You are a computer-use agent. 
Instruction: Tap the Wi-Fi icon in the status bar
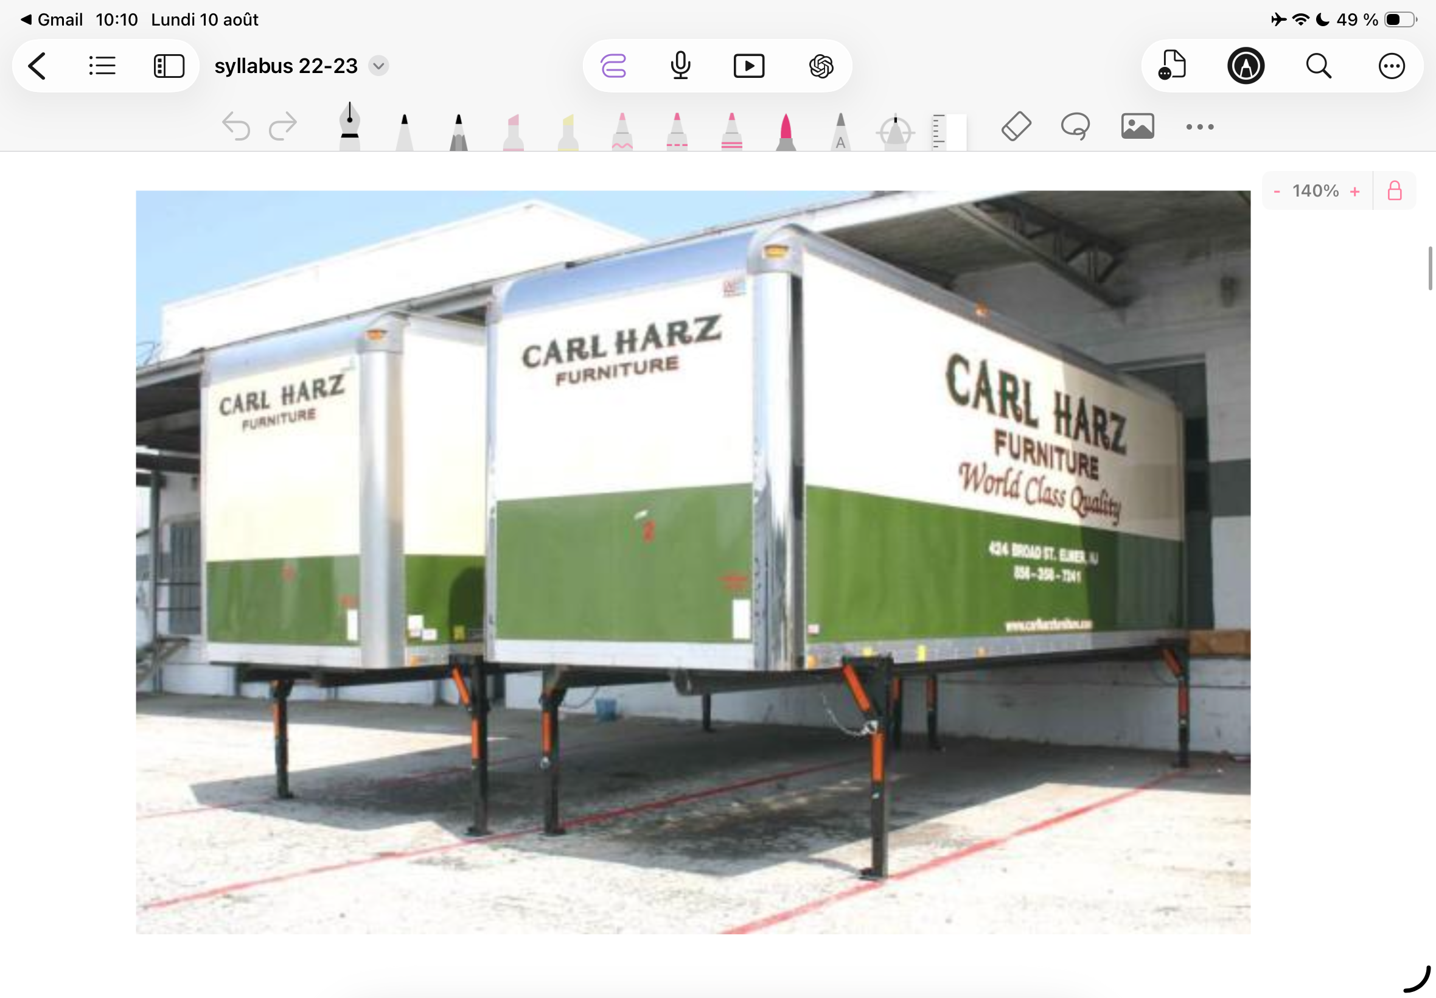(x=1300, y=20)
